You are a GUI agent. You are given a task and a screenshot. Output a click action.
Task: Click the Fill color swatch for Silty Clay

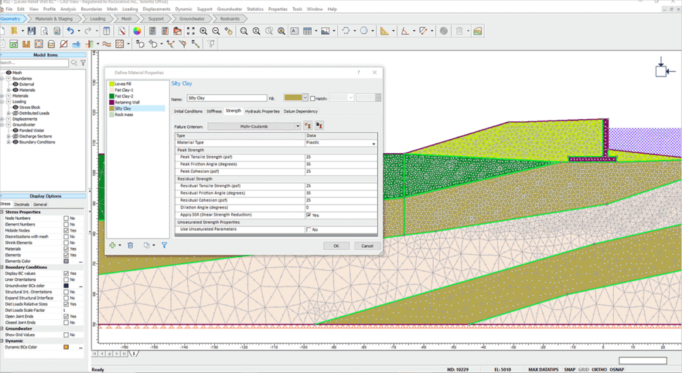click(x=293, y=98)
